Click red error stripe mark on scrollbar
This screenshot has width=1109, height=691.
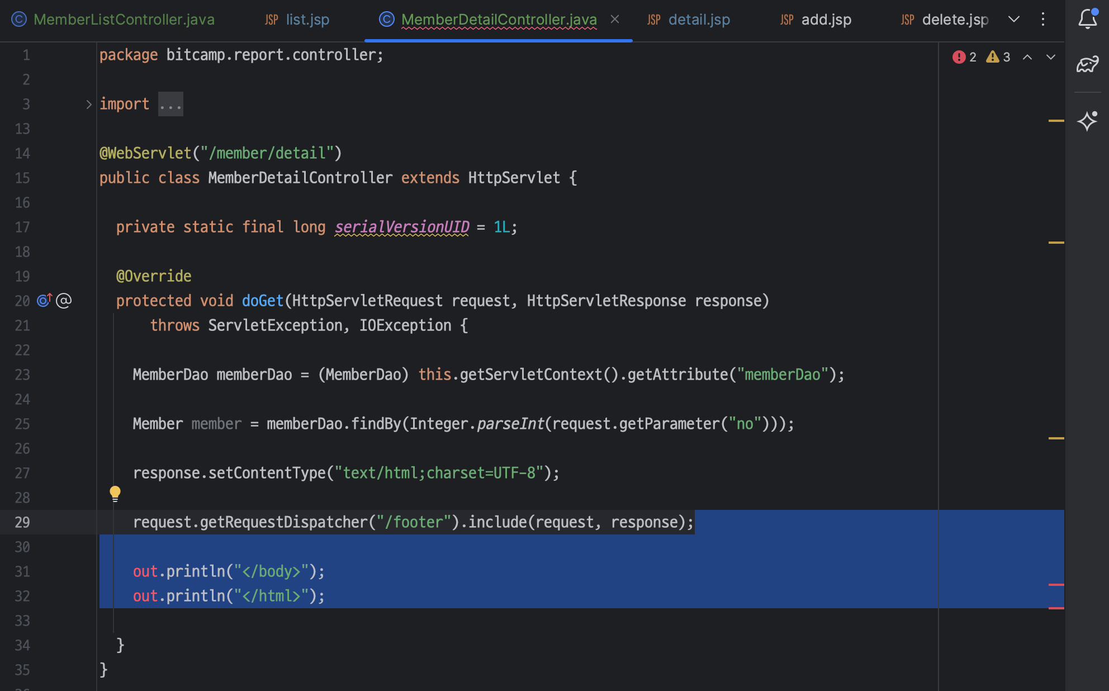coord(1056,585)
